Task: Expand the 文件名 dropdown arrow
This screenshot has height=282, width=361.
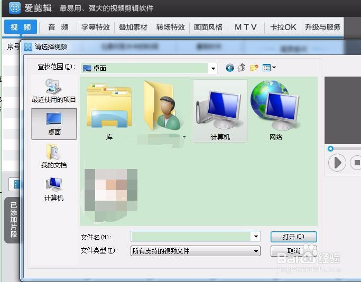Action: tap(256, 237)
